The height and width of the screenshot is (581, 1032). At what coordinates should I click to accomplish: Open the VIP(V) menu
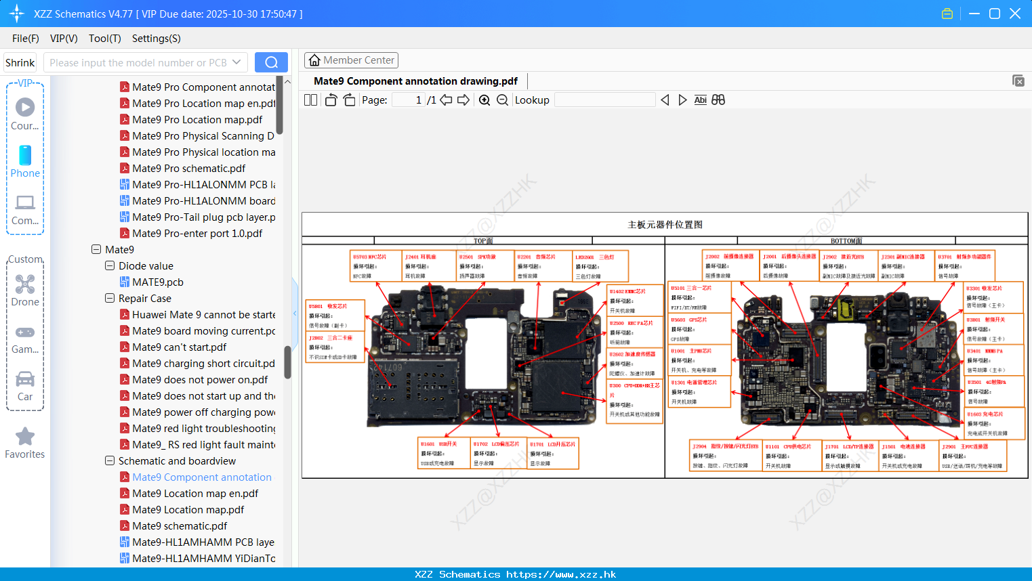click(64, 39)
